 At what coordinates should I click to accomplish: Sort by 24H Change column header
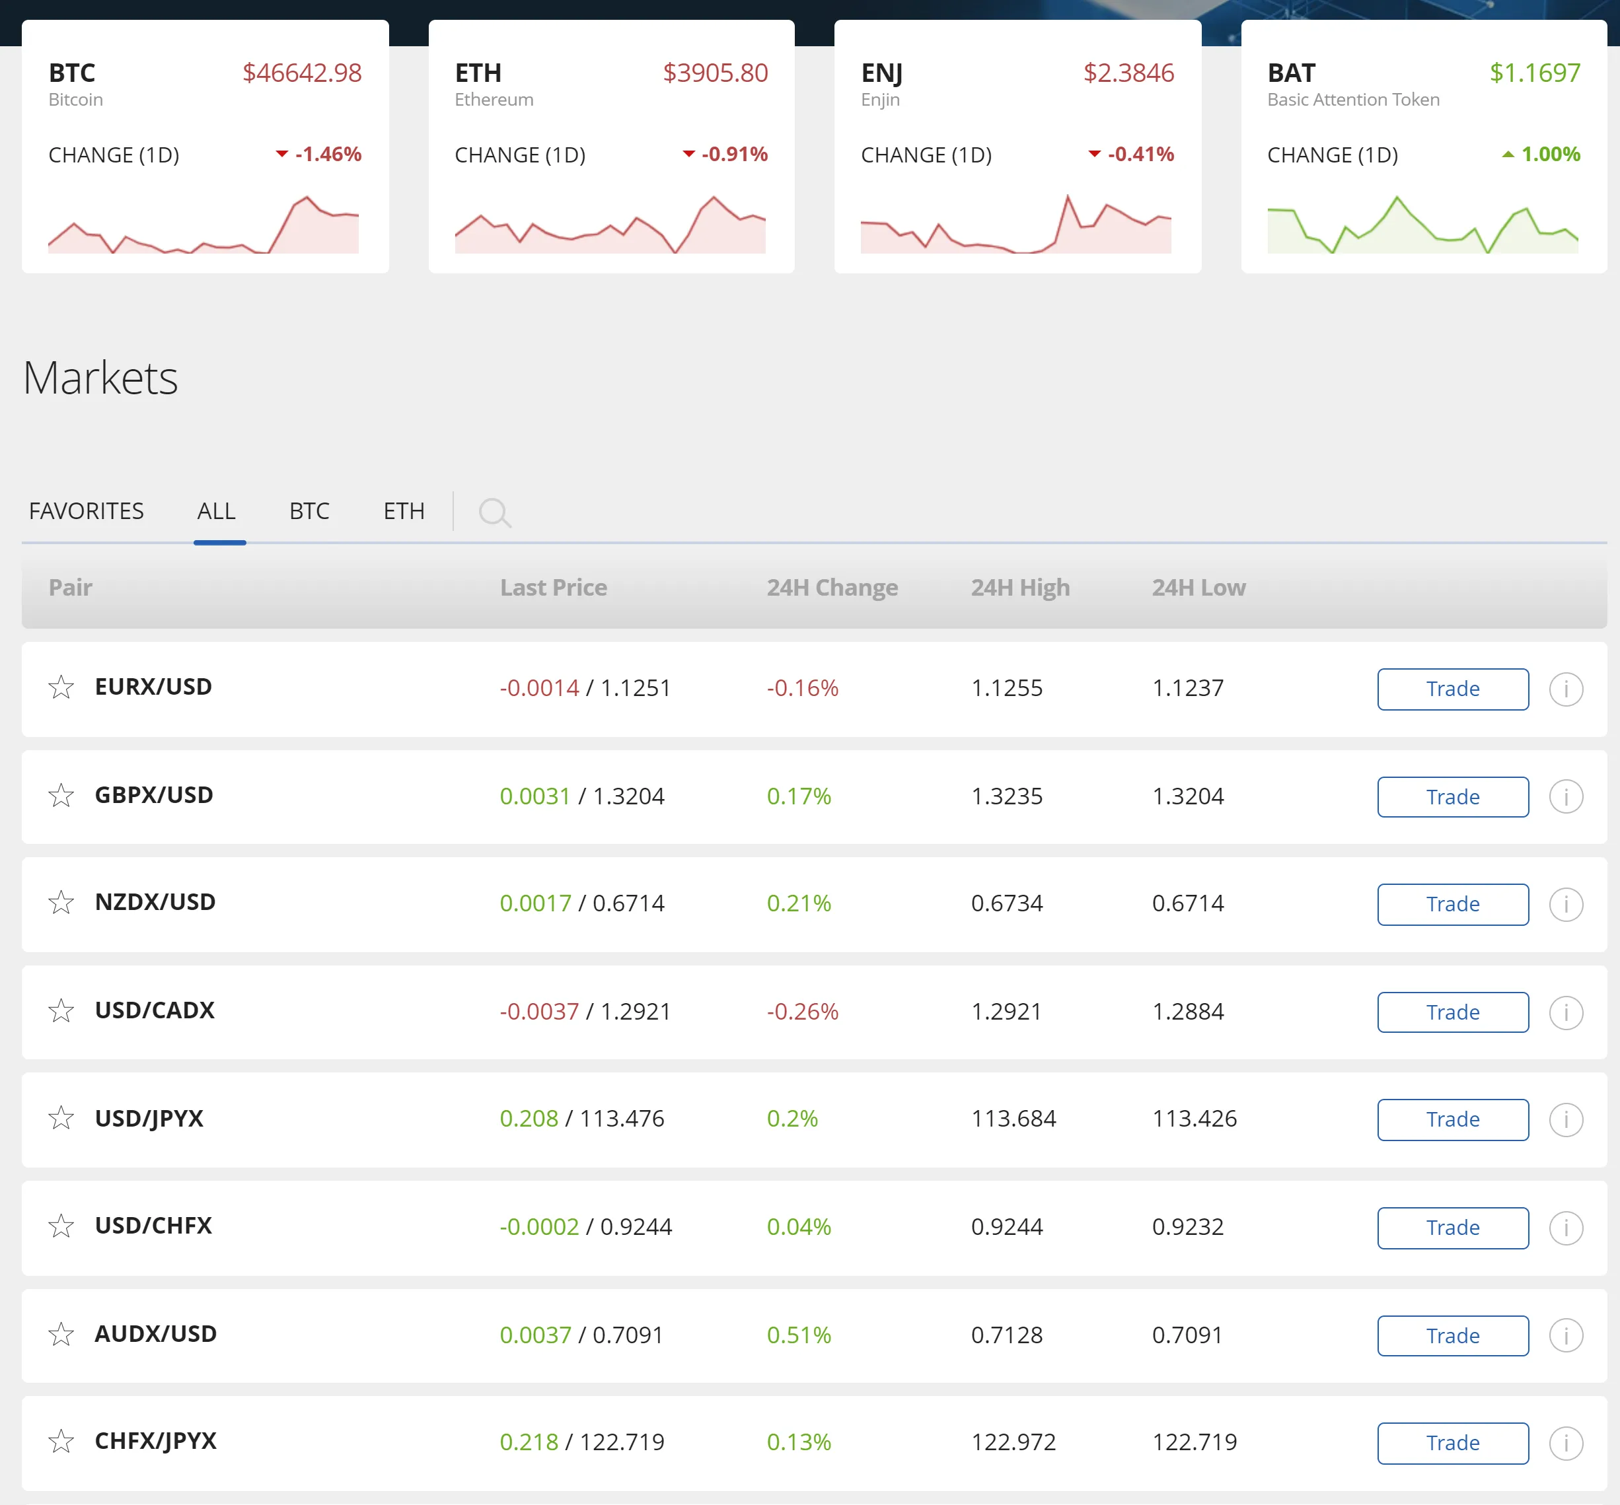click(x=831, y=587)
